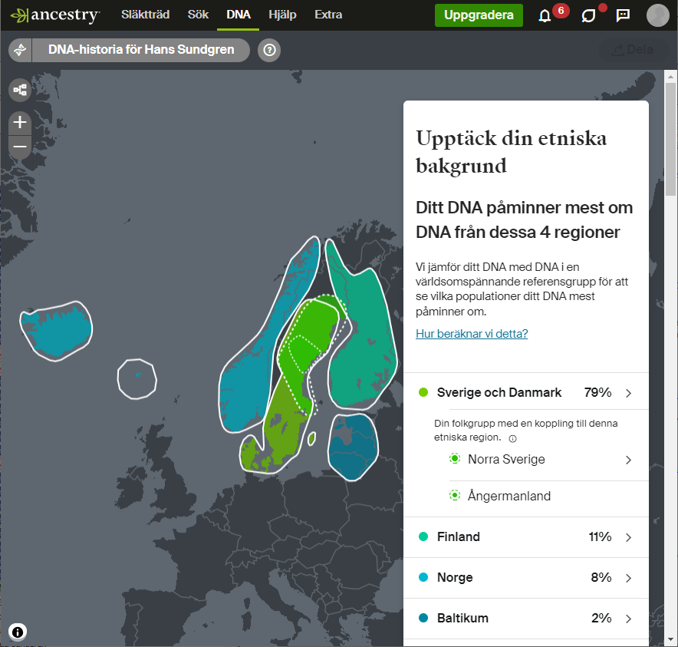Click the 8% percentage value

click(601, 578)
